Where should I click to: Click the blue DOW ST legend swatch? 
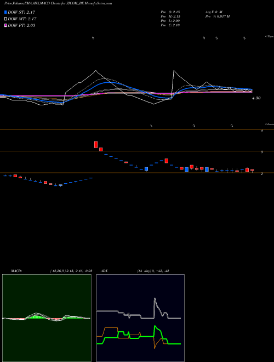point(5,12)
